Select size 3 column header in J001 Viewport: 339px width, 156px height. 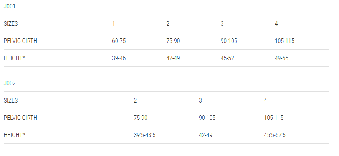tap(222, 23)
